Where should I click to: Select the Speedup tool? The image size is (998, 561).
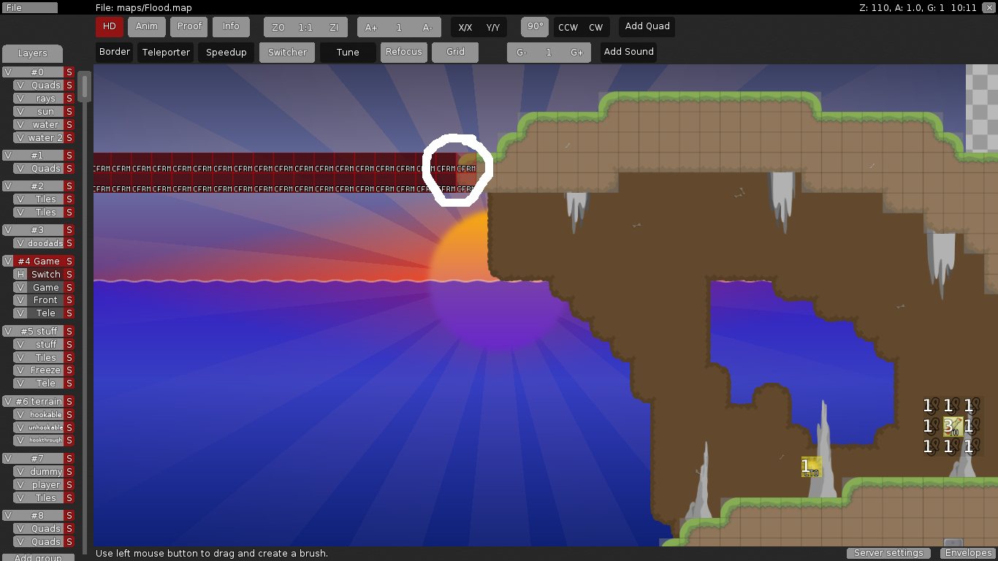(226, 53)
